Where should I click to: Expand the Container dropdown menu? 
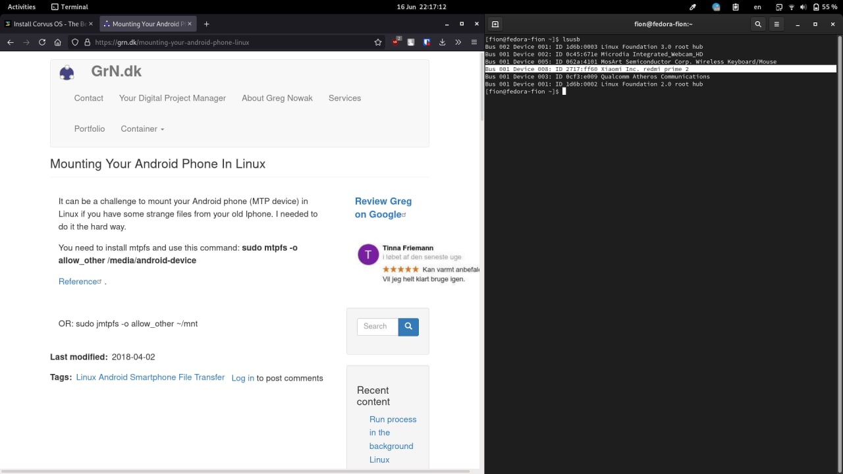[142, 129]
